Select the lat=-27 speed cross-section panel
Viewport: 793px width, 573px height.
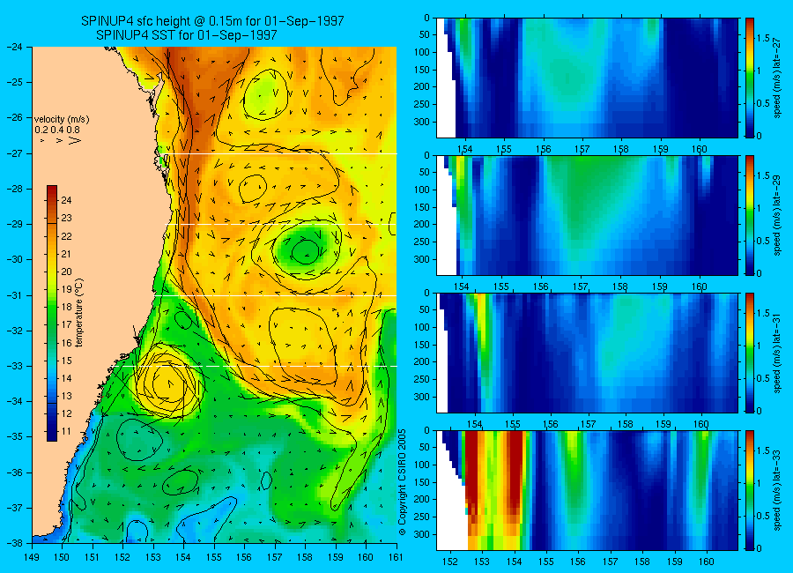[587, 78]
